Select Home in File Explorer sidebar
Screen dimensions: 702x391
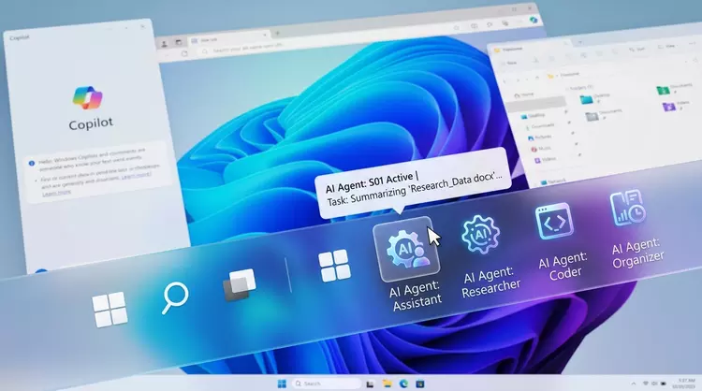[524, 94]
